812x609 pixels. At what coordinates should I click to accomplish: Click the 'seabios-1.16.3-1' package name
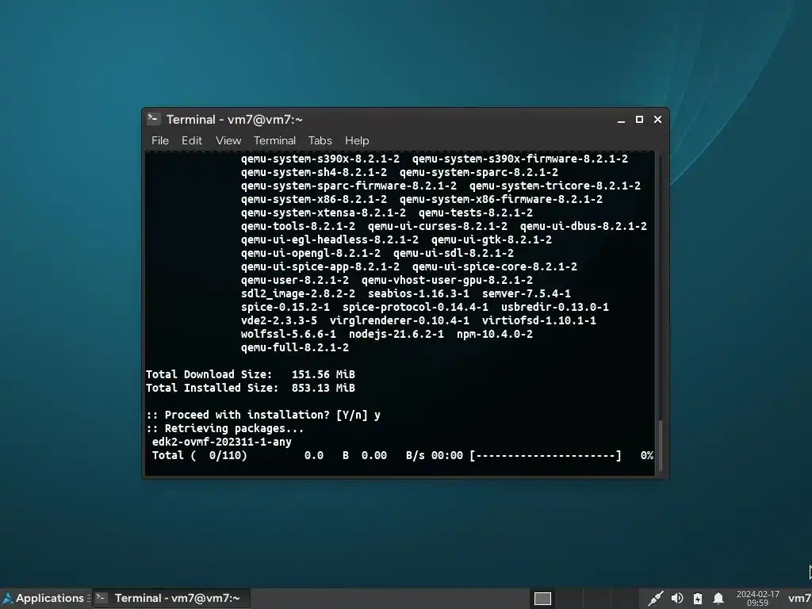click(x=419, y=293)
